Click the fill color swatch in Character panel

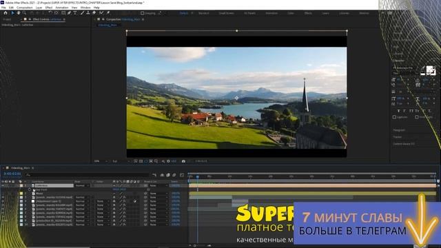click(x=429, y=69)
